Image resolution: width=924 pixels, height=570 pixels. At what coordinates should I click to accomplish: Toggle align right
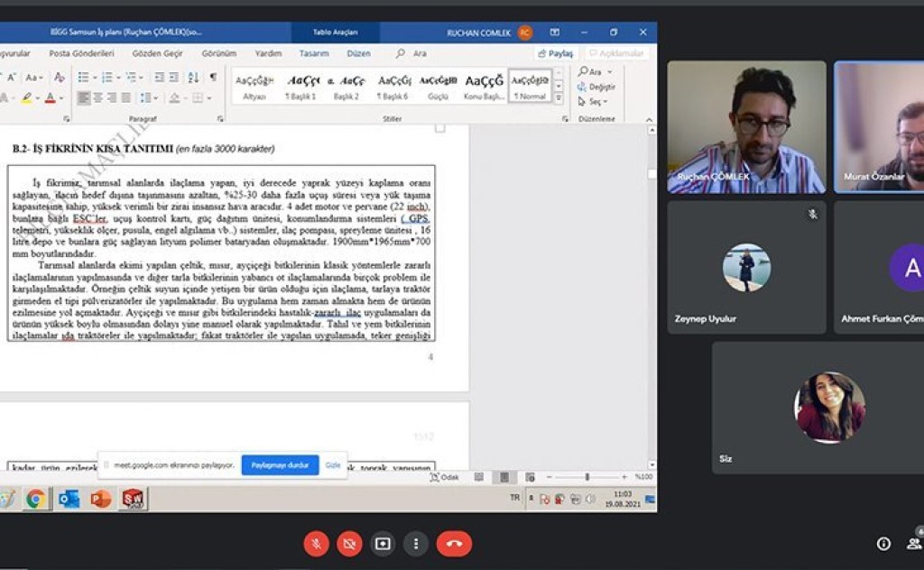[x=112, y=97]
